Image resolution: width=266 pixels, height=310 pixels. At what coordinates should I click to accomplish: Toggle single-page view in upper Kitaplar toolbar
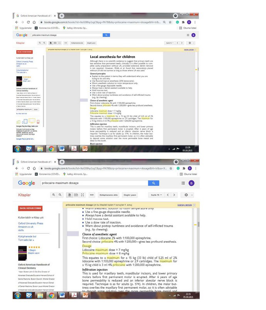[x=51, y=43]
